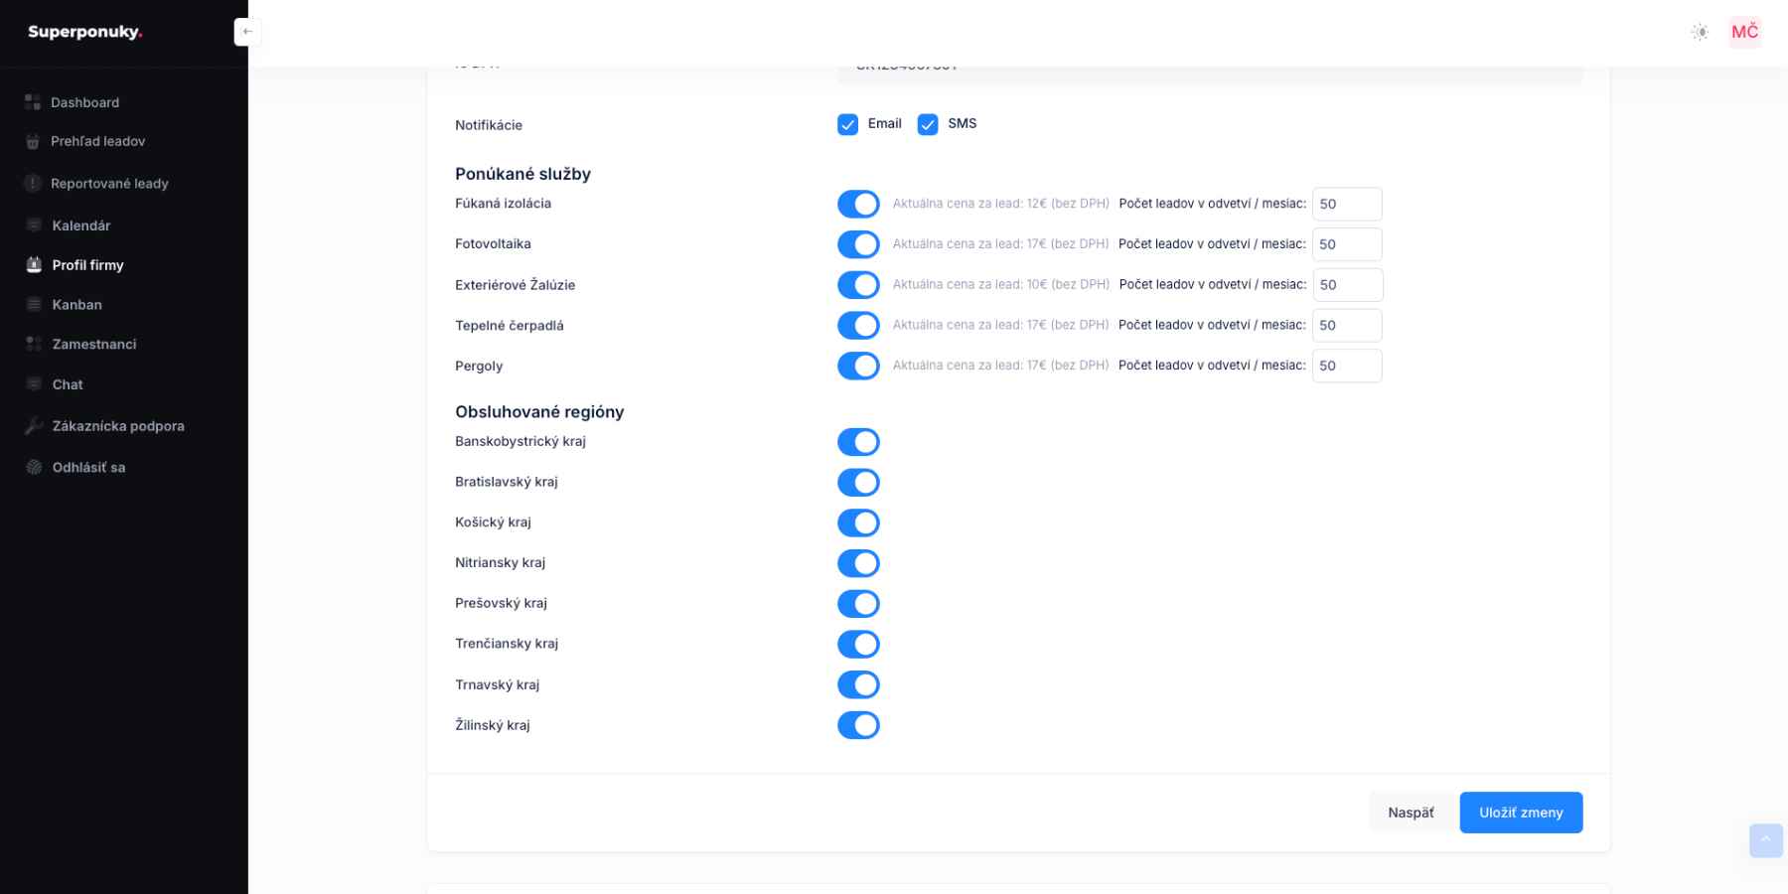Toggle light/dark theme sun icon
The image size is (1788, 894).
tap(1700, 32)
